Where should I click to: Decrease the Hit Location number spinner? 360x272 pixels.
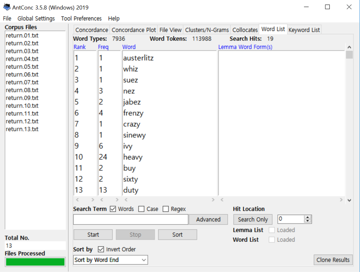[x=308, y=221]
